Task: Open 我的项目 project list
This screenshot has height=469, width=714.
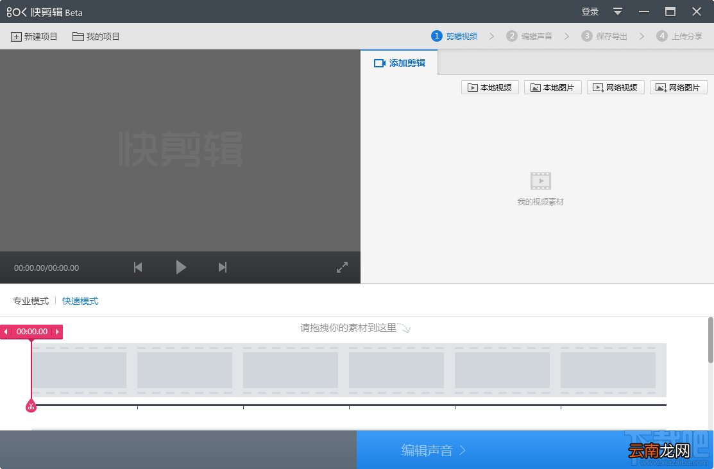Action: pos(96,37)
